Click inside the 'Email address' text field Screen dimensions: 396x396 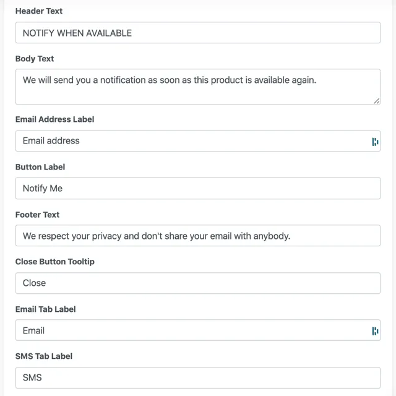[198, 141]
